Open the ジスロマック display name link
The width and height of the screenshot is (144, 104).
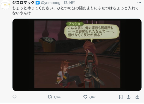(x=23, y=3)
